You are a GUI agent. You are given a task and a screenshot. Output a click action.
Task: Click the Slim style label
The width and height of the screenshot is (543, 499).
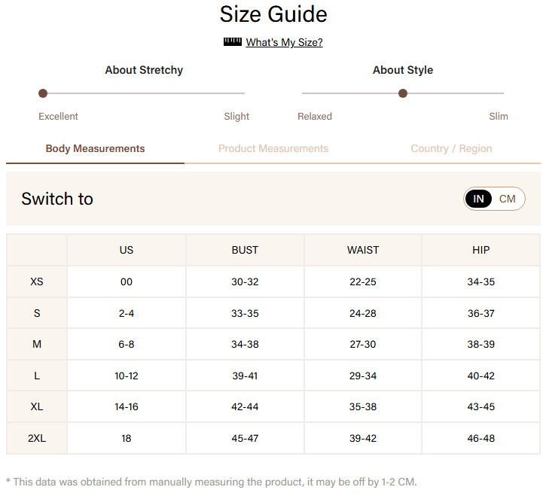tap(499, 116)
